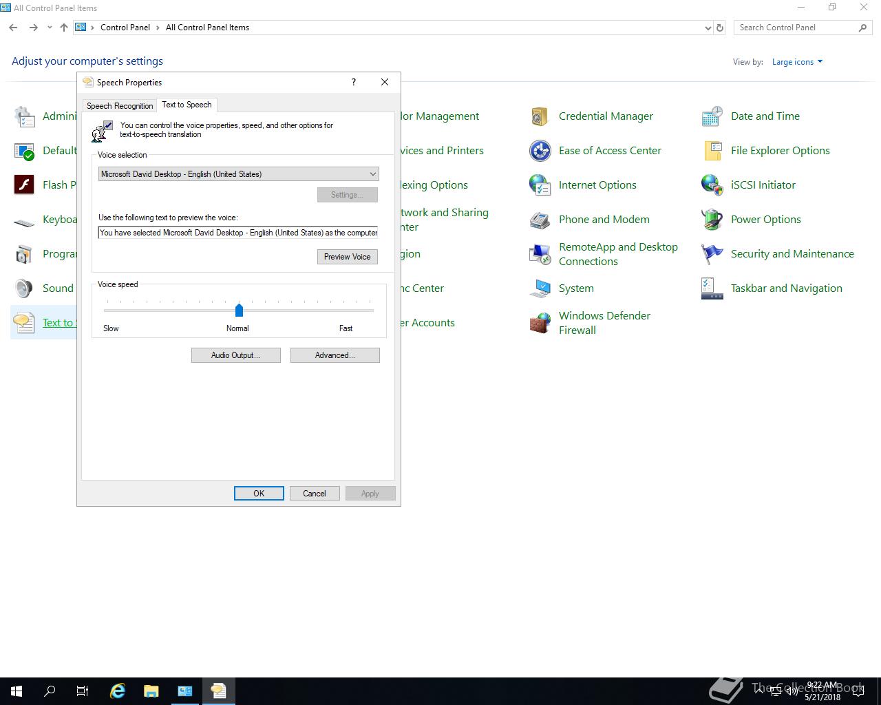
Task: Show hidden system tray icons
Action: [x=759, y=691]
